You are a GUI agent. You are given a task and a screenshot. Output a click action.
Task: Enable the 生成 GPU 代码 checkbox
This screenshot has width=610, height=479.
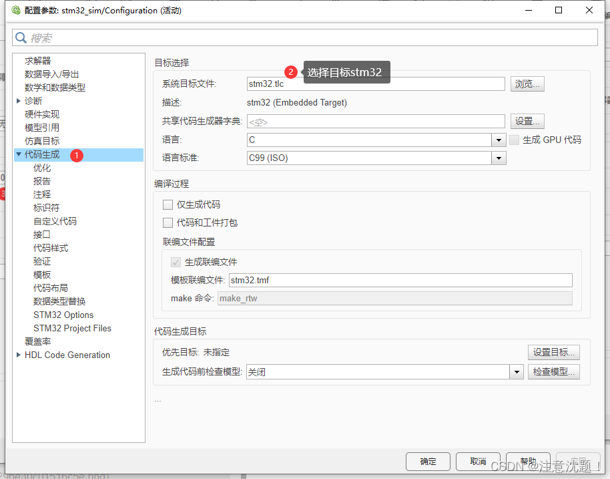coord(515,140)
